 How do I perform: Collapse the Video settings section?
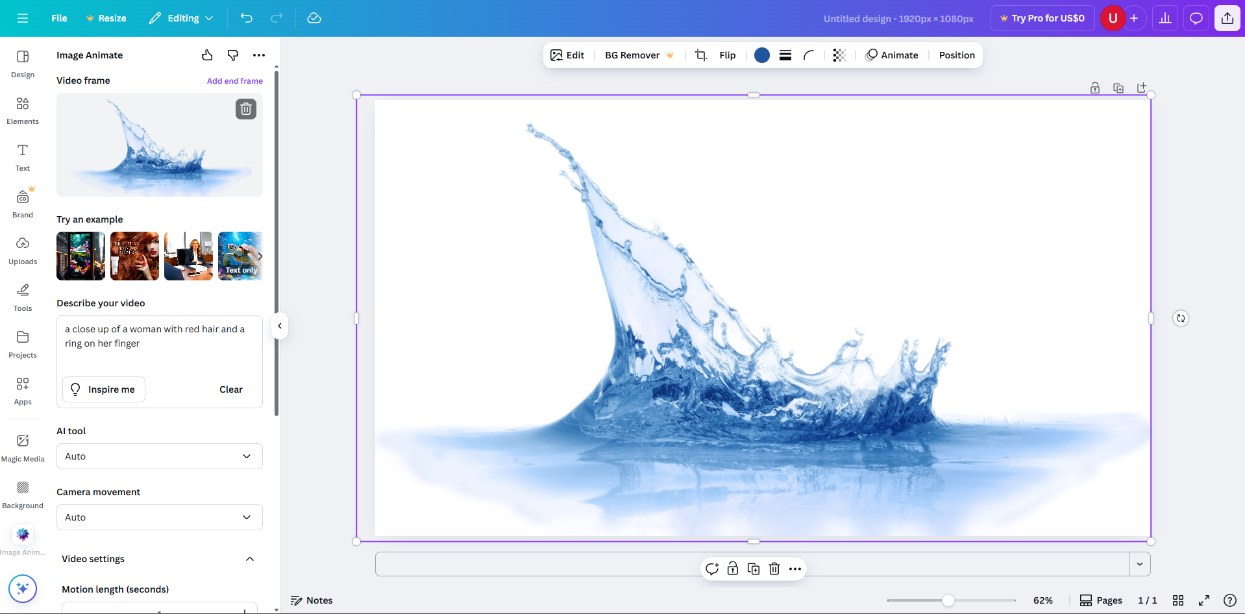[250, 559]
